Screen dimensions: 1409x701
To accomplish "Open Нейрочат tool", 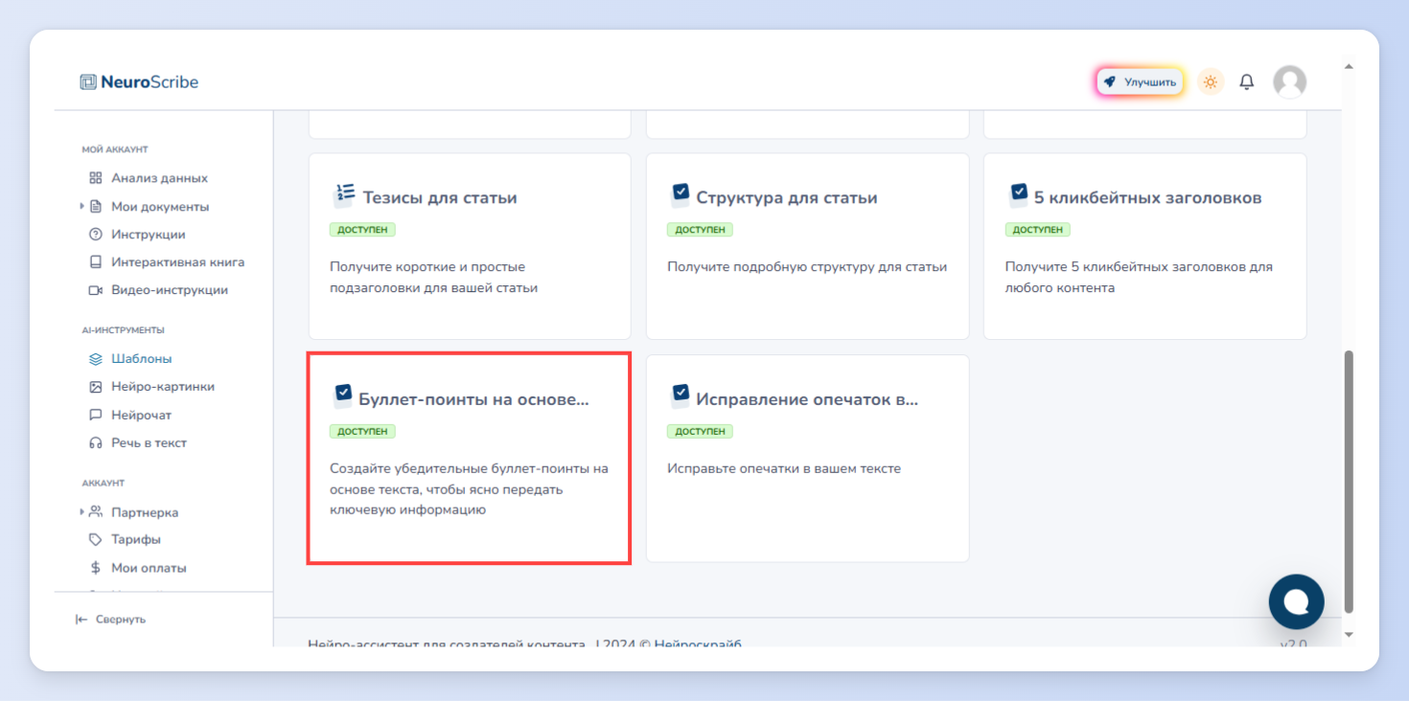I will 141,416.
